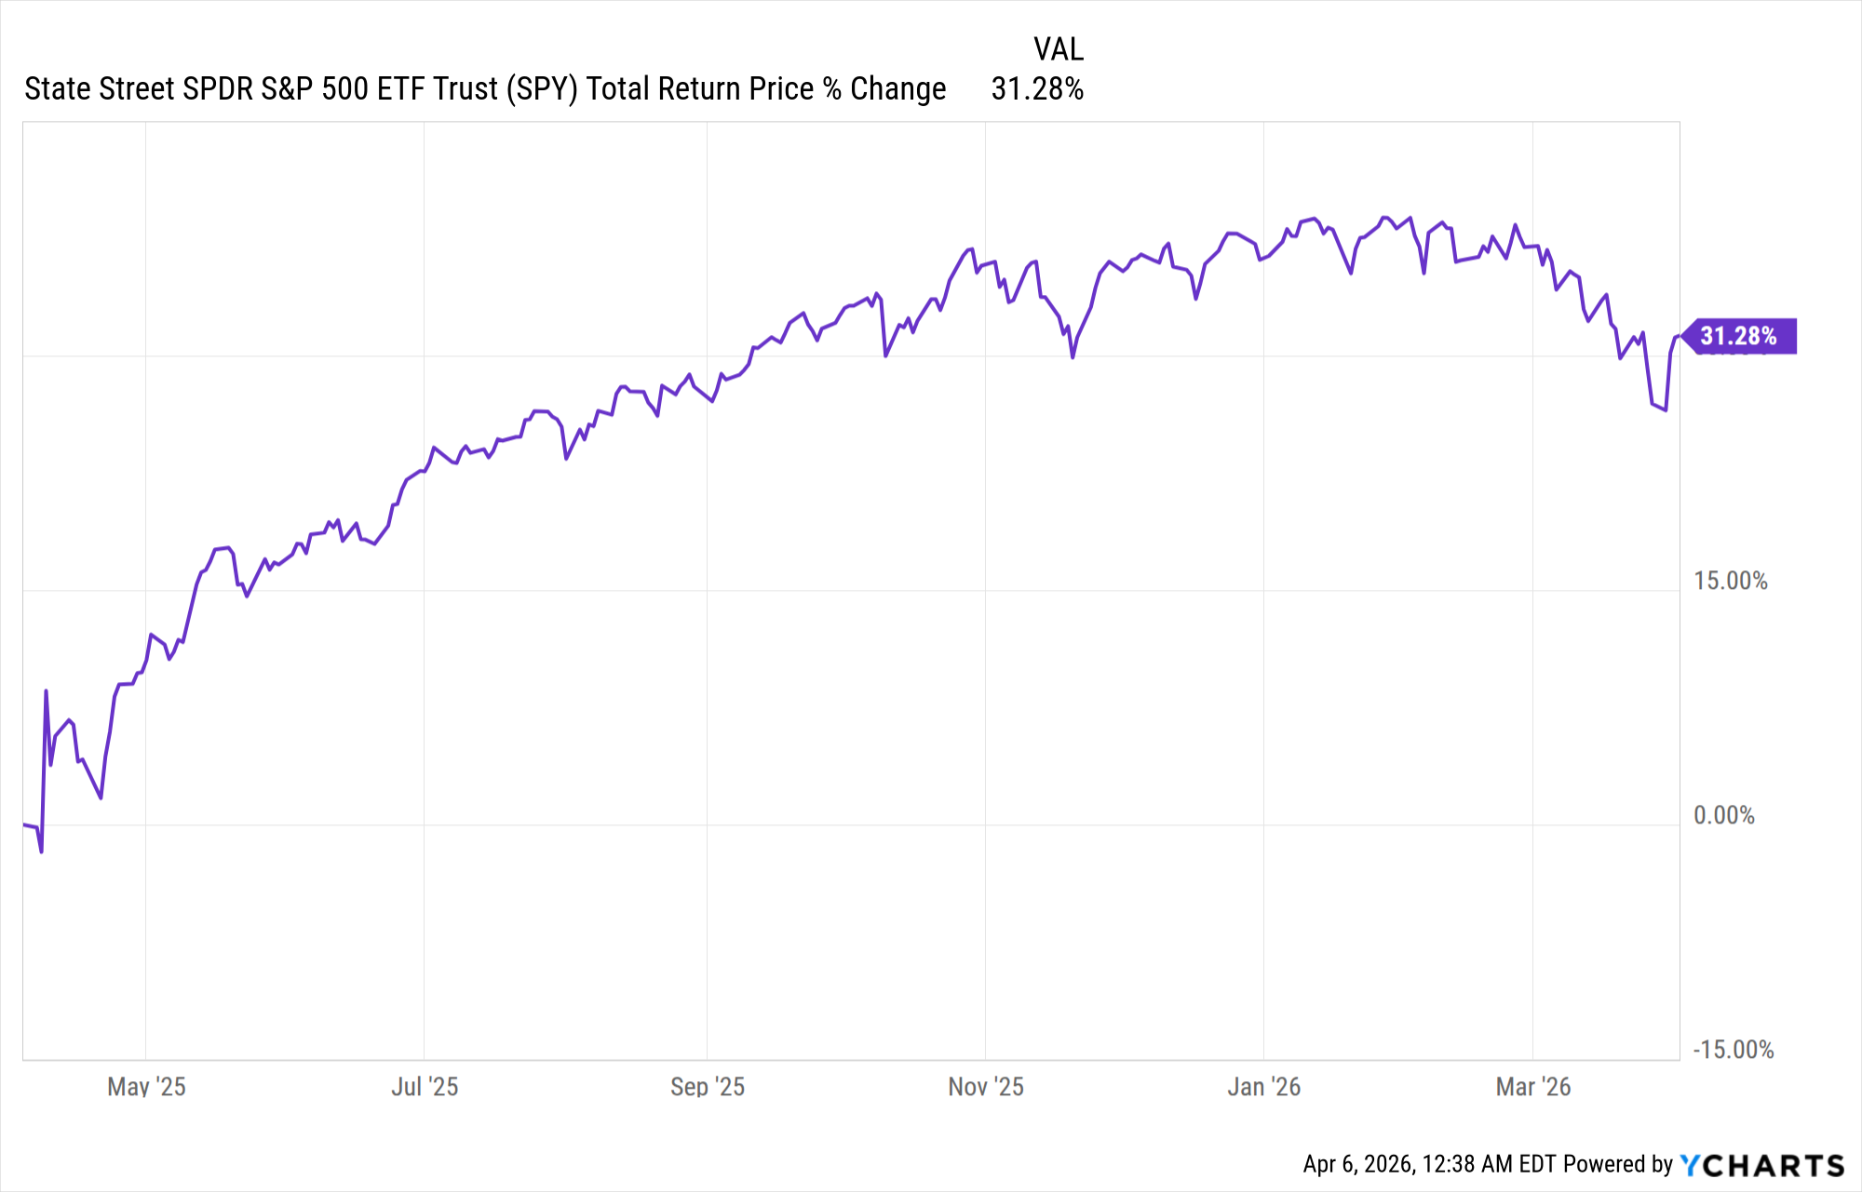Click the "Powered by" text
Screen dimensions: 1862x1192
coord(1618,1165)
